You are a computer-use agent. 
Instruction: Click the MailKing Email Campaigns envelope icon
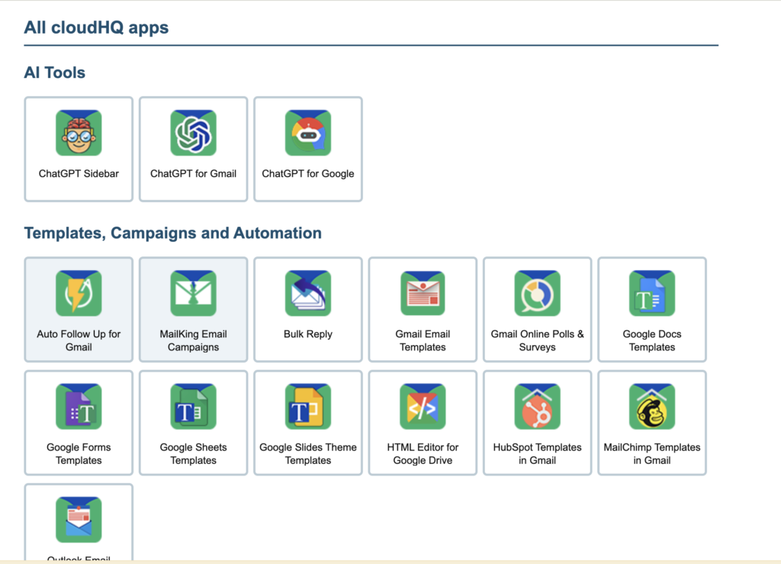[193, 294]
